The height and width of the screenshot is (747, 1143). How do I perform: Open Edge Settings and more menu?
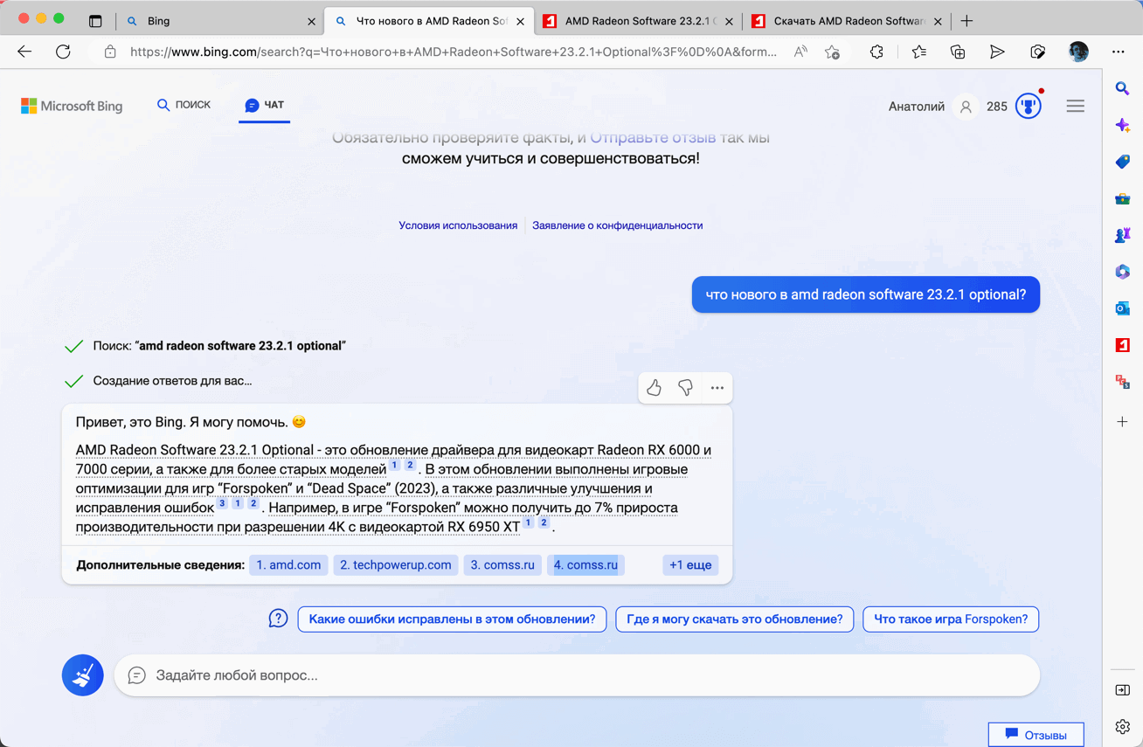click(x=1119, y=52)
